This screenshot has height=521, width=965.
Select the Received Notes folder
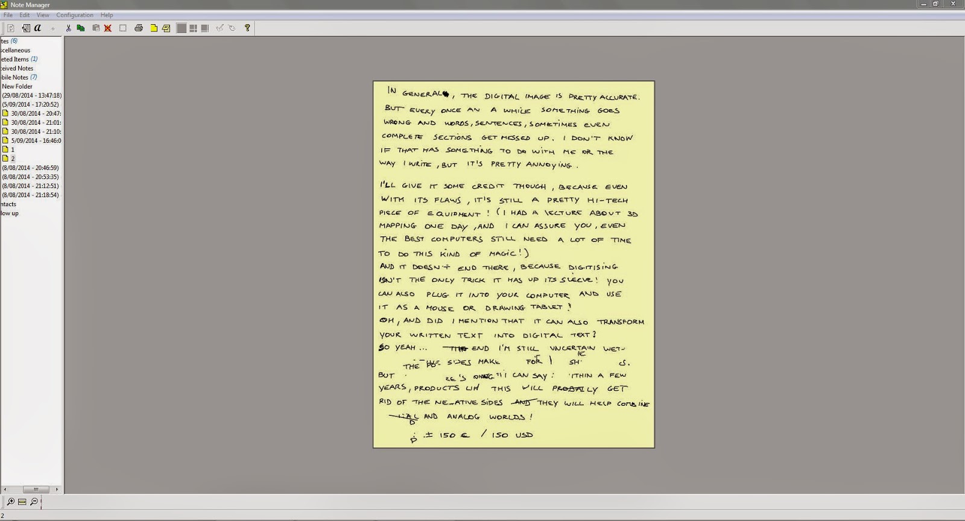pyautogui.click(x=17, y=68)
